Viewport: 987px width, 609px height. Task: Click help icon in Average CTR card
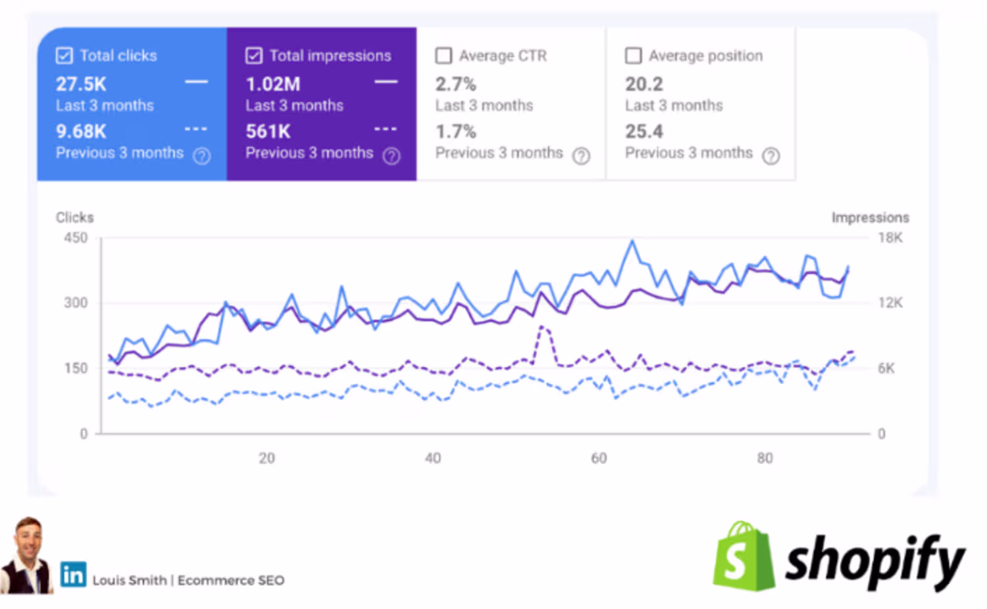tap(581, 156)
